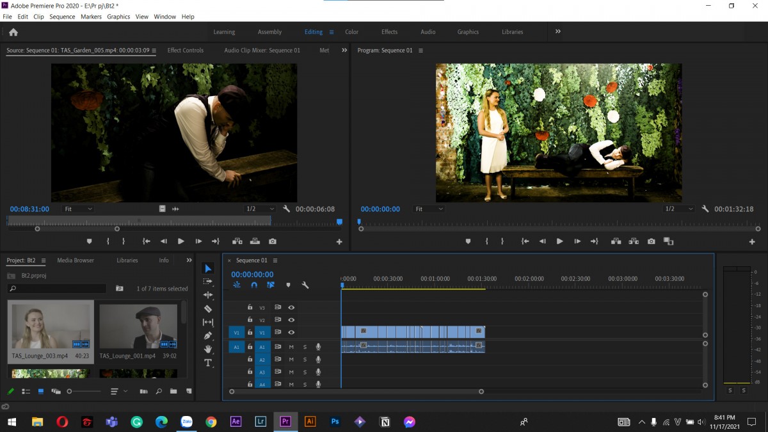This screenshot has width=768, height=432.
Task: Select the TAS_Lounge_001.mp4 thumbnail
Action: coord(138,327)
